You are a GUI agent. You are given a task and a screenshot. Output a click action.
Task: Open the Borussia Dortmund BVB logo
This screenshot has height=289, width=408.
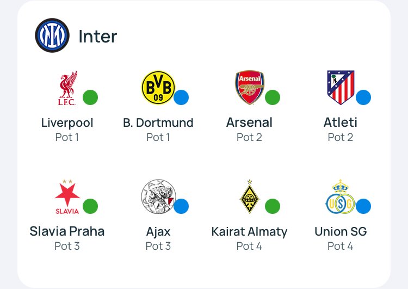tap(158, 88)
